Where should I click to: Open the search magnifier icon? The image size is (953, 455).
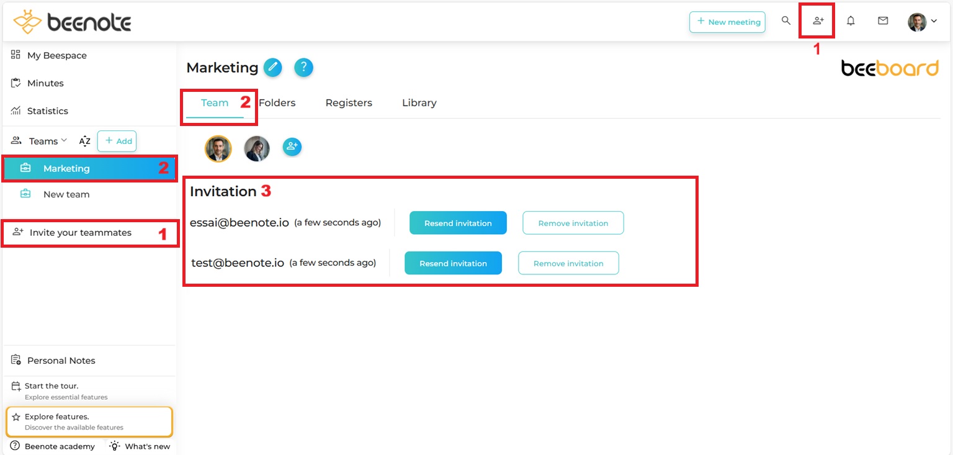point(786,21)
